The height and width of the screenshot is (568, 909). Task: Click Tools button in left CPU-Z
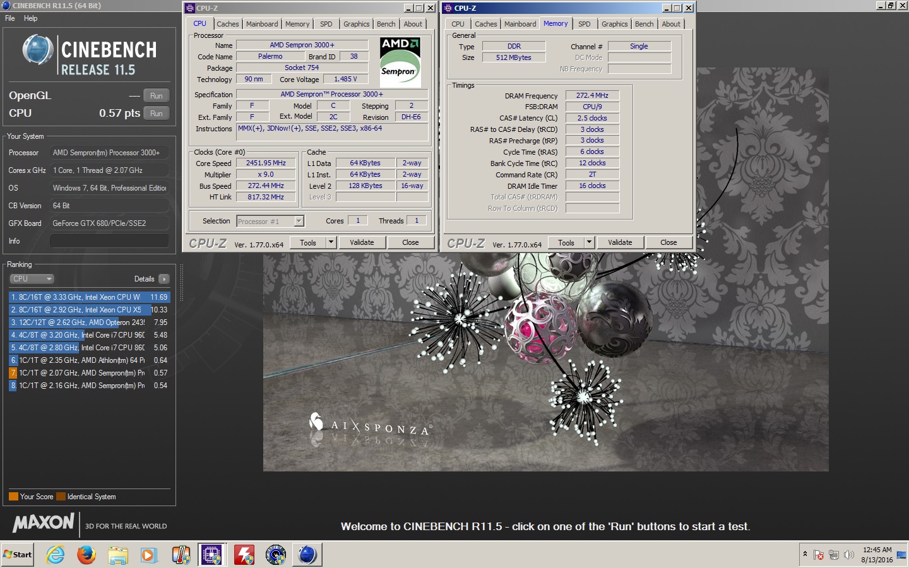(308, 242)
